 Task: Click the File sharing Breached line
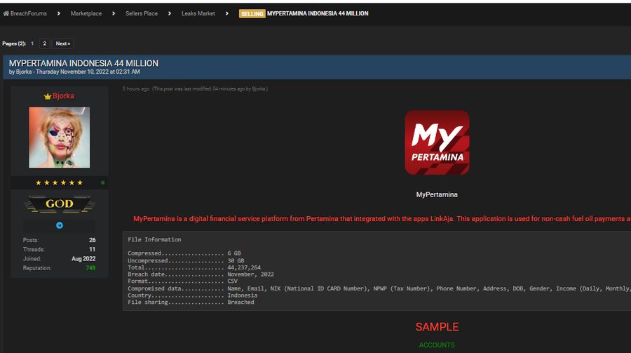pos(191,302)
